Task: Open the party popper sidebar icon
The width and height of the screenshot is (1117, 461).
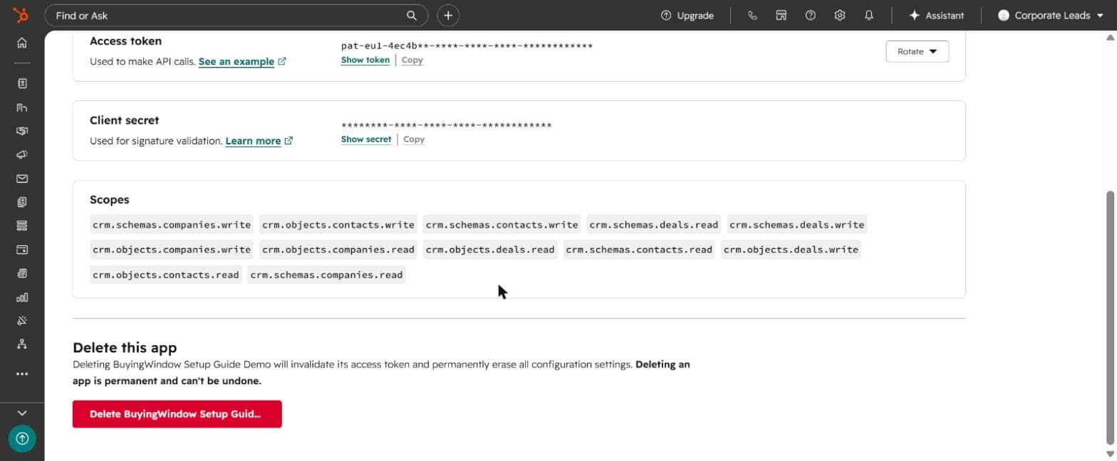Action: tap(22, 321)
